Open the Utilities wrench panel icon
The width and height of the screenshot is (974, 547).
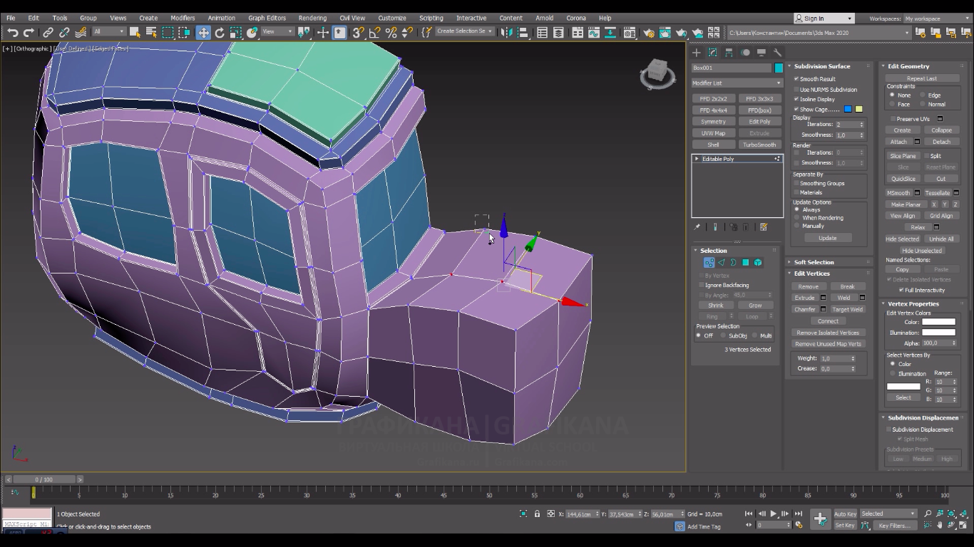point(777,53)
